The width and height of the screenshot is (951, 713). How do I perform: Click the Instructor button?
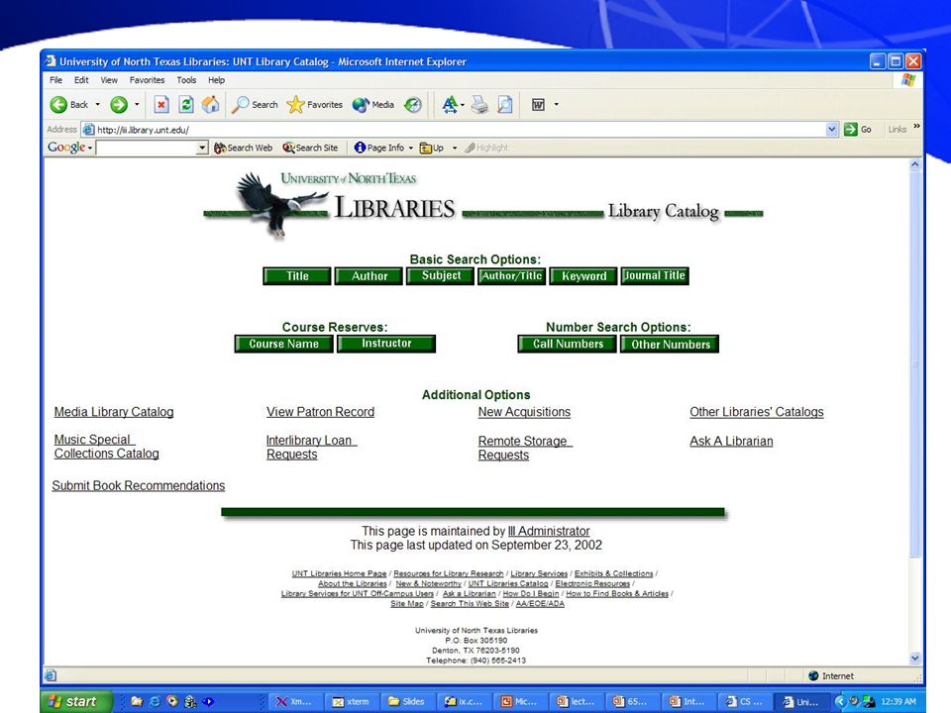point(386,344)
